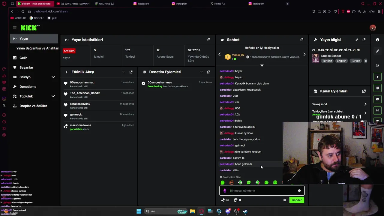Click the taskbar Ara search box
384x216 pixels.
point(166,211)
